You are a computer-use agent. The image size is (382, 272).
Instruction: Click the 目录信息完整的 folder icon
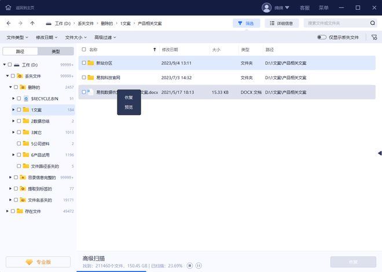[x=23, y=177]
